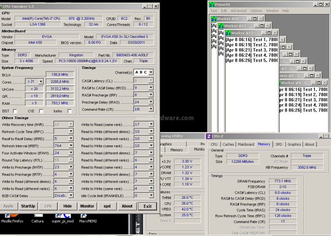Click the QPI x 18 multiplier field
Screen dimensions: 331x236
coord(34,96)
